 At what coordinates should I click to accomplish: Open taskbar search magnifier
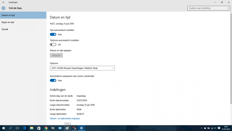(x=10, y=128)
